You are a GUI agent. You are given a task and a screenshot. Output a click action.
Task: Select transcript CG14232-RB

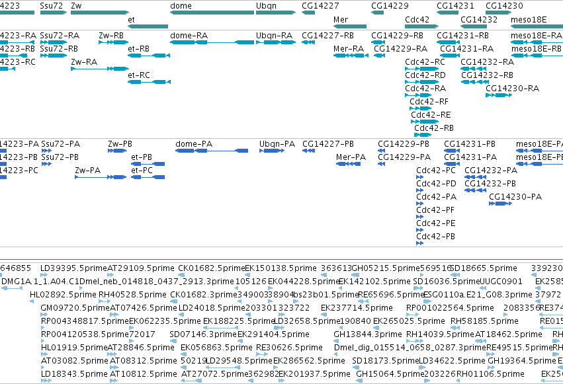tap(474, 82)
